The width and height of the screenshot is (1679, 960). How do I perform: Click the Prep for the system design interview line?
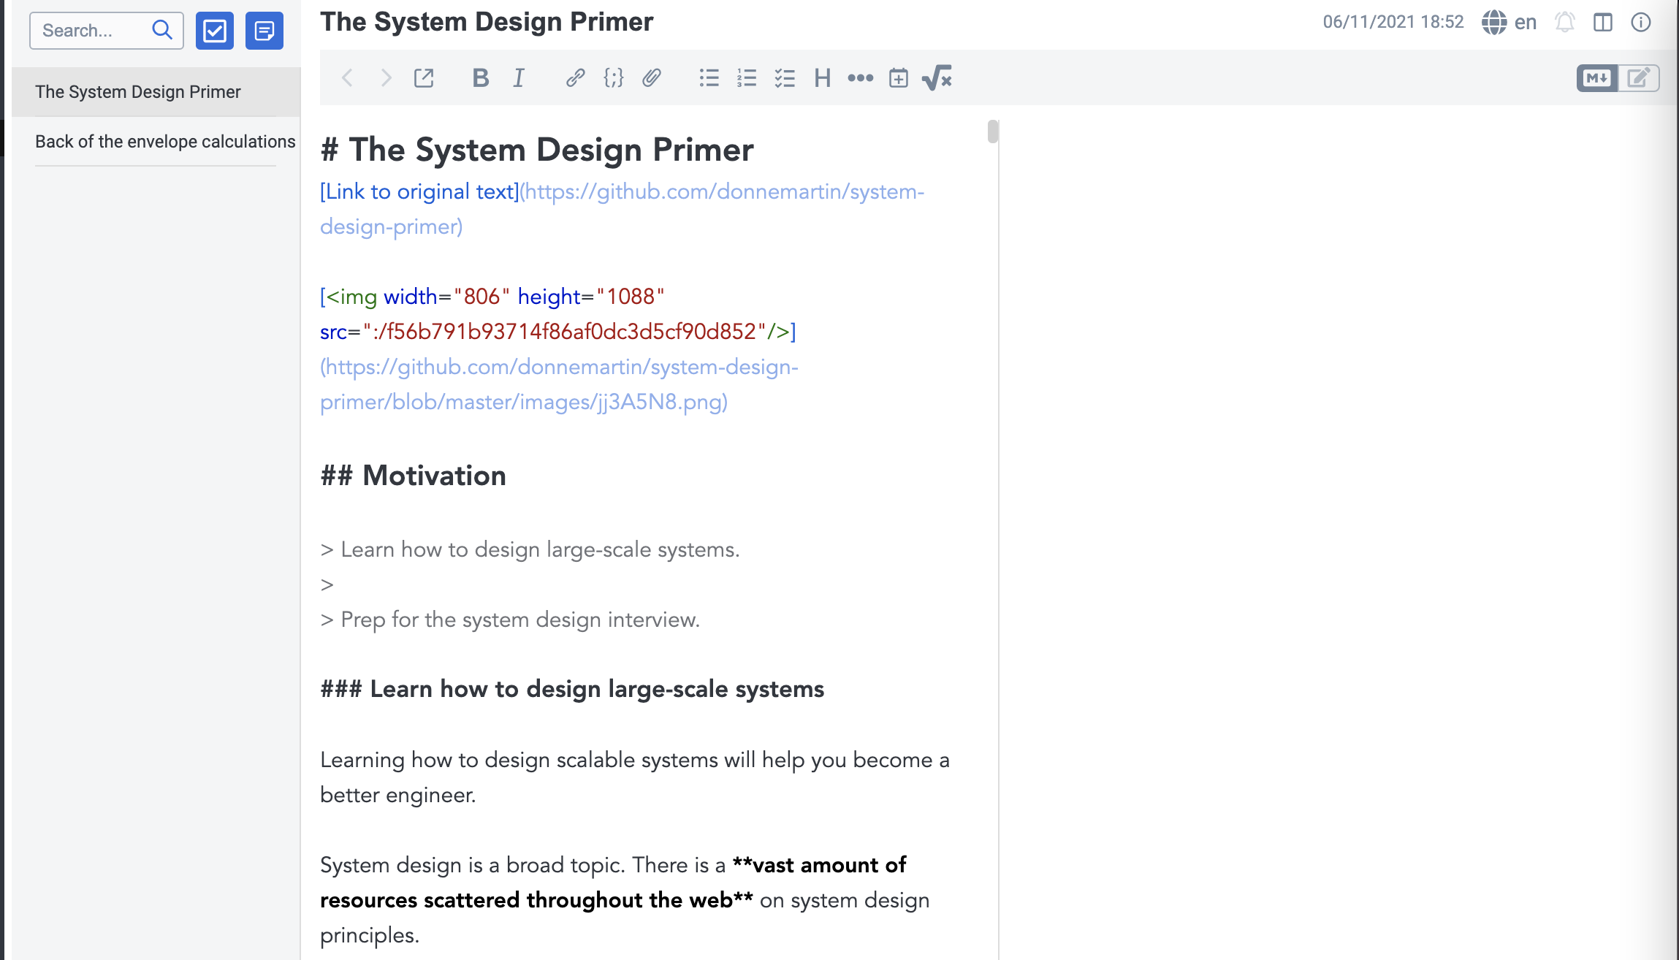pyautogui.click(x=510, y=620)
